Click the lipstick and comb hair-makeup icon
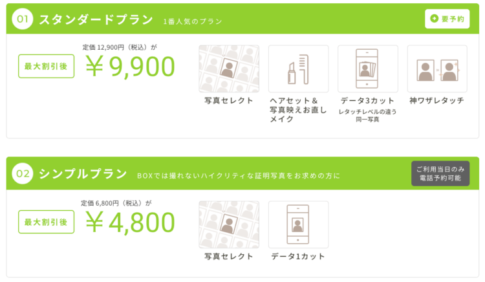The width and height of the screenshot is (485, 282). click(x=298, y=69)
